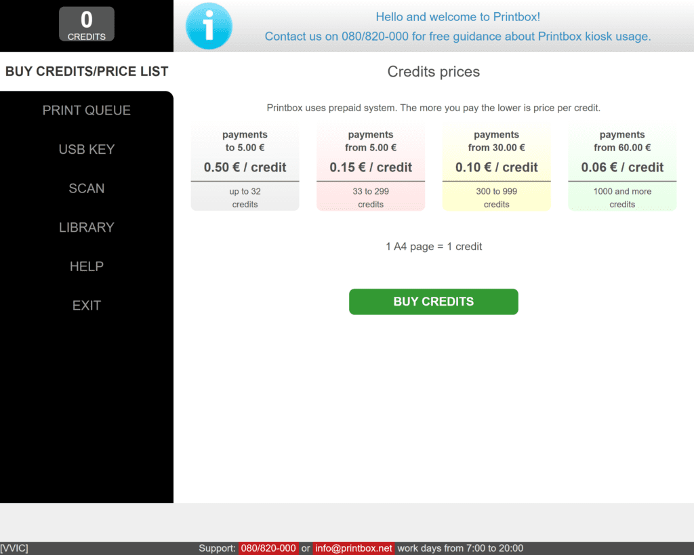Click the '1 A4 page = 1 credit' note

point(434,247)
